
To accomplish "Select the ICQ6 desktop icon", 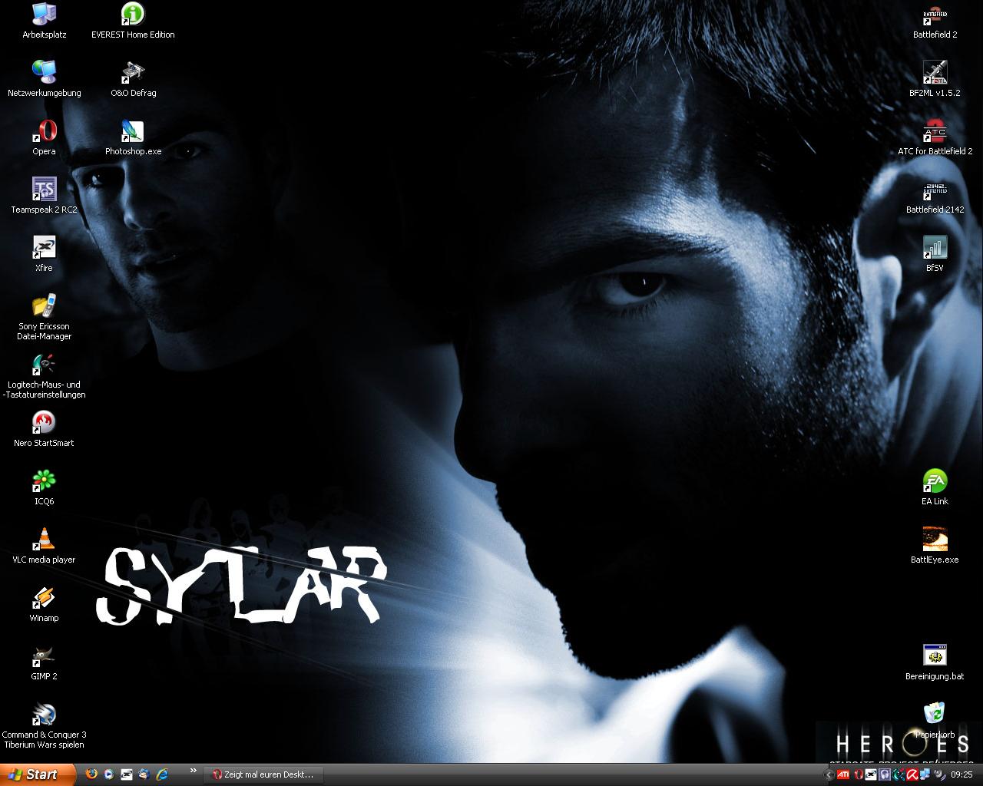I will pyautogui.click(x=44, y=487).
